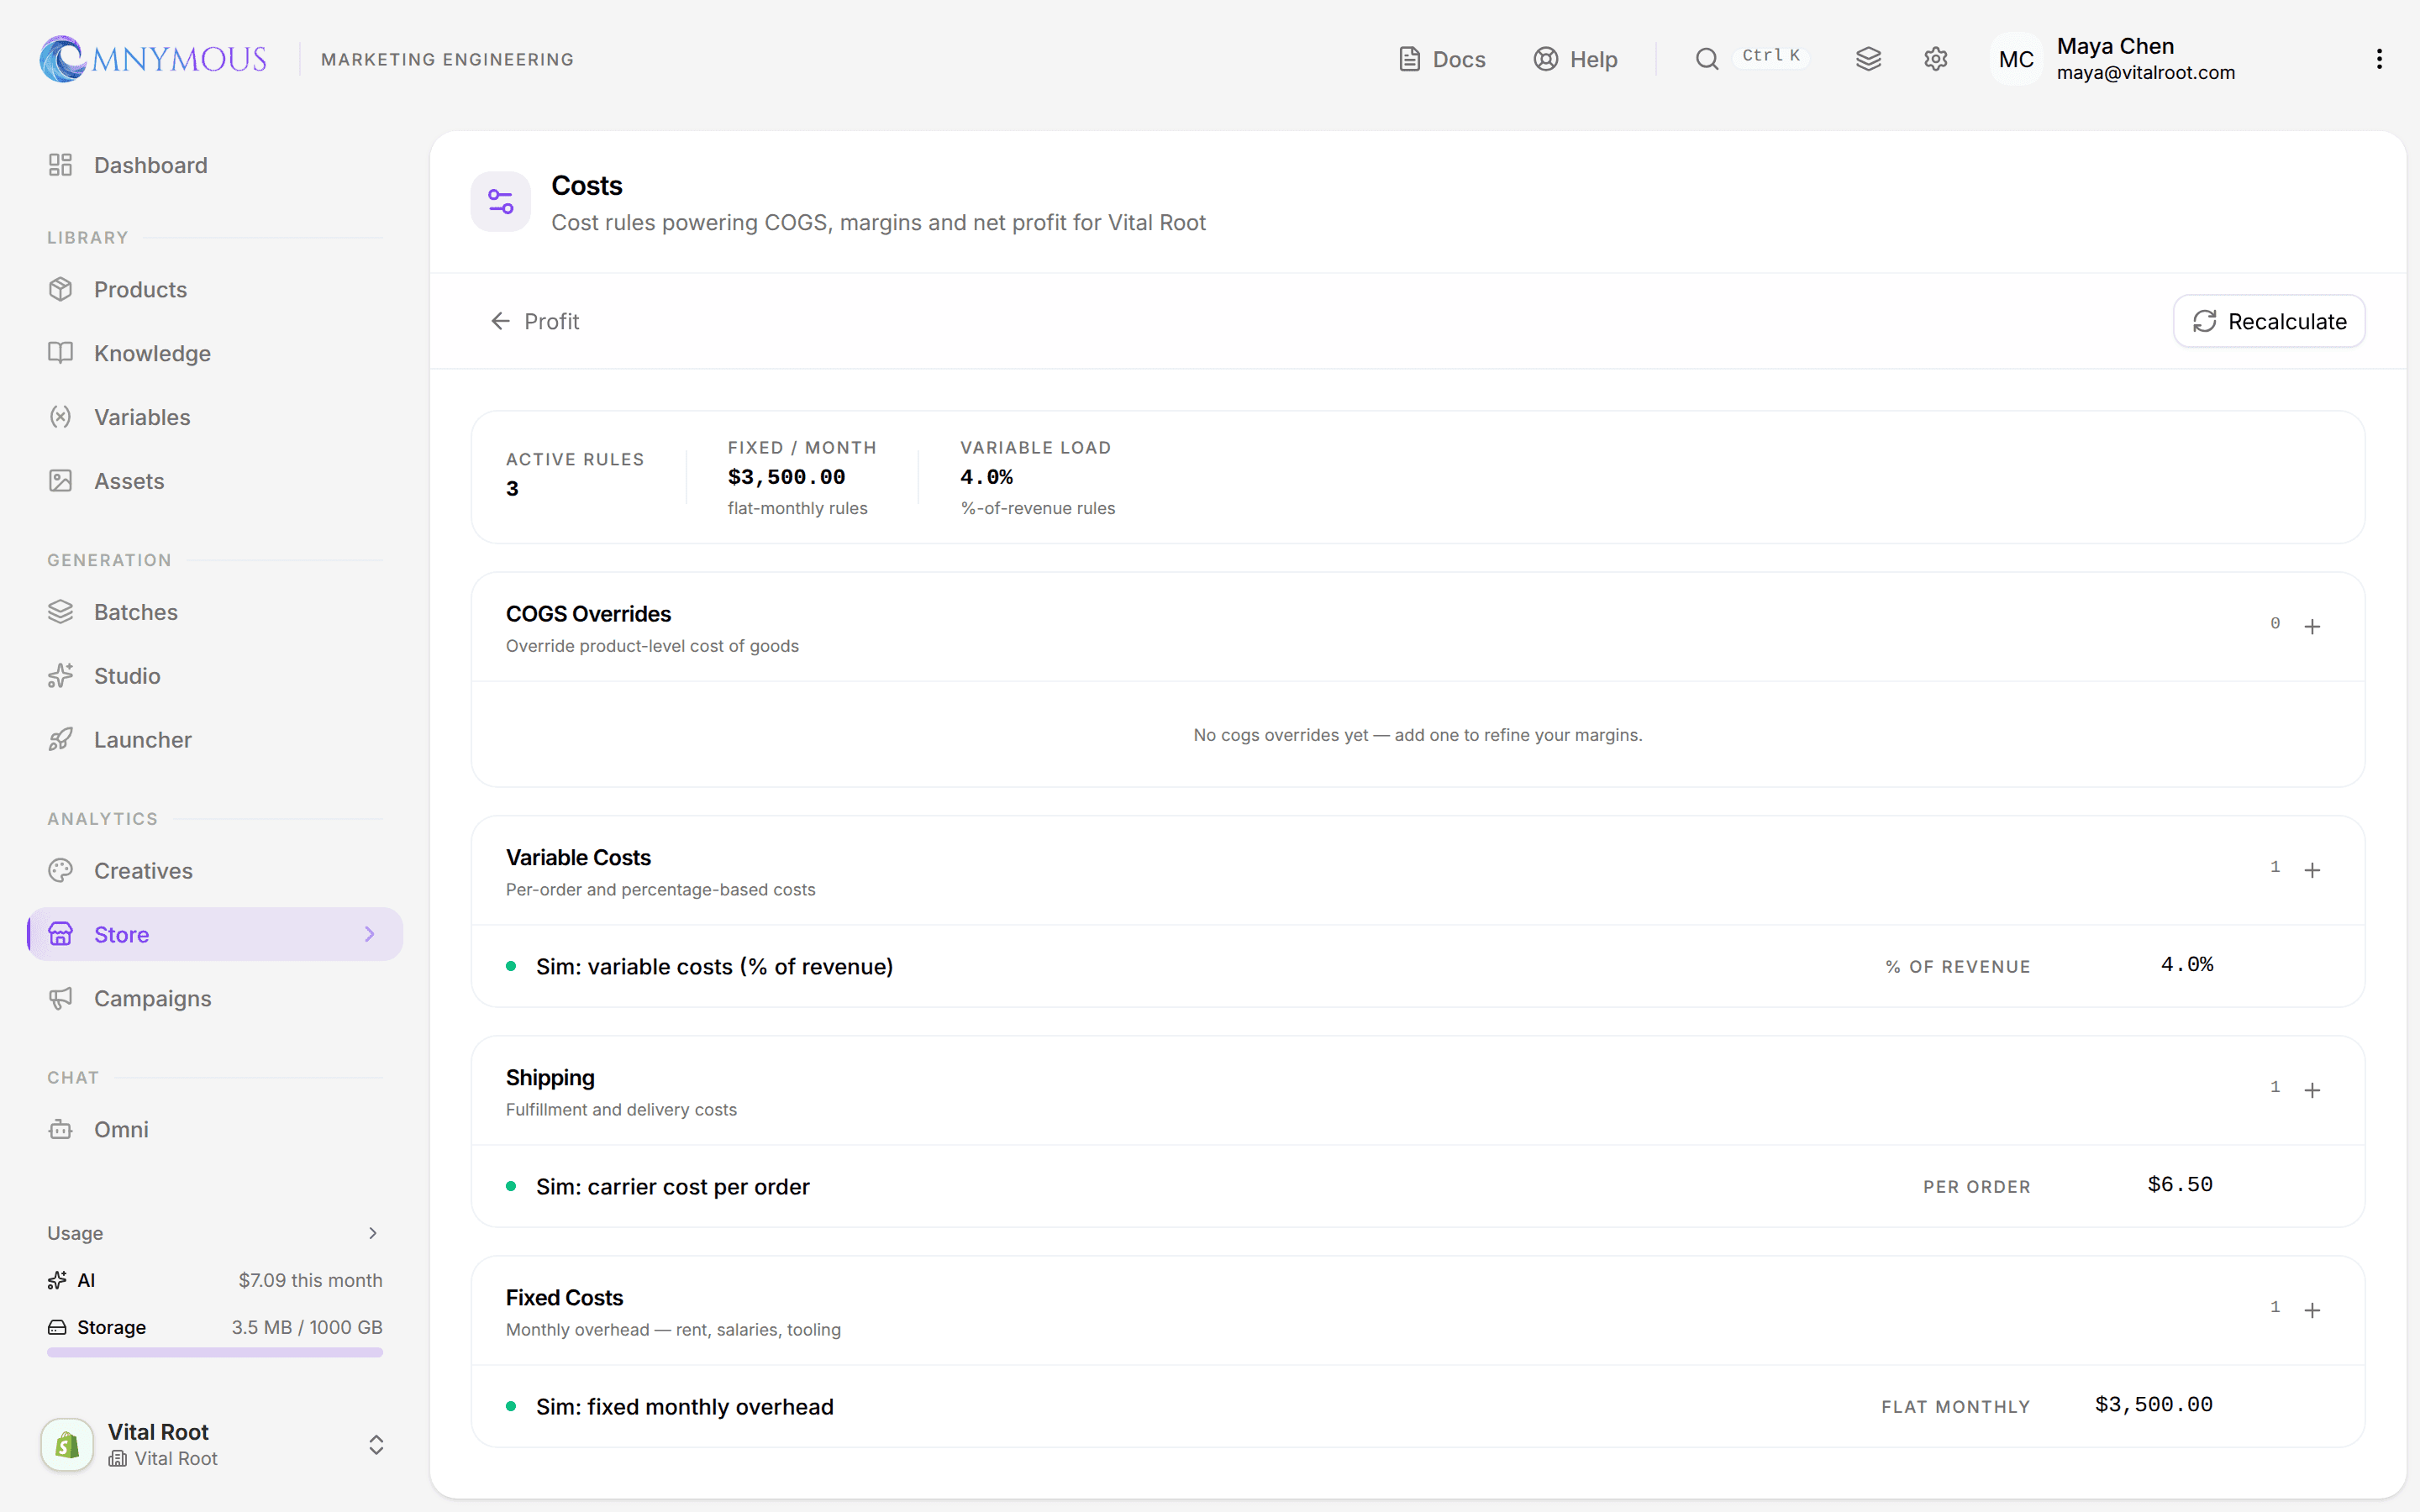This screenshot has height=1512, width=2420.
Task: Open the Sim: carrier cost per order row
Action: 1417,1186
